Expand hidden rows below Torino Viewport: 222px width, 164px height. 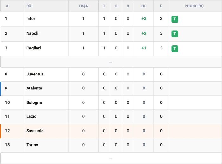(111, 158)
